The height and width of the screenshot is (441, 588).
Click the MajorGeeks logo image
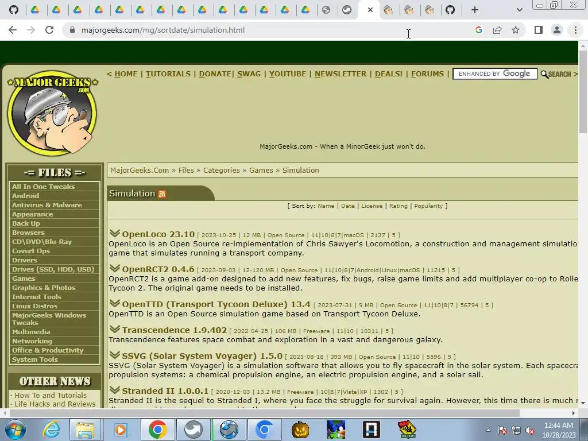(52, 113)
